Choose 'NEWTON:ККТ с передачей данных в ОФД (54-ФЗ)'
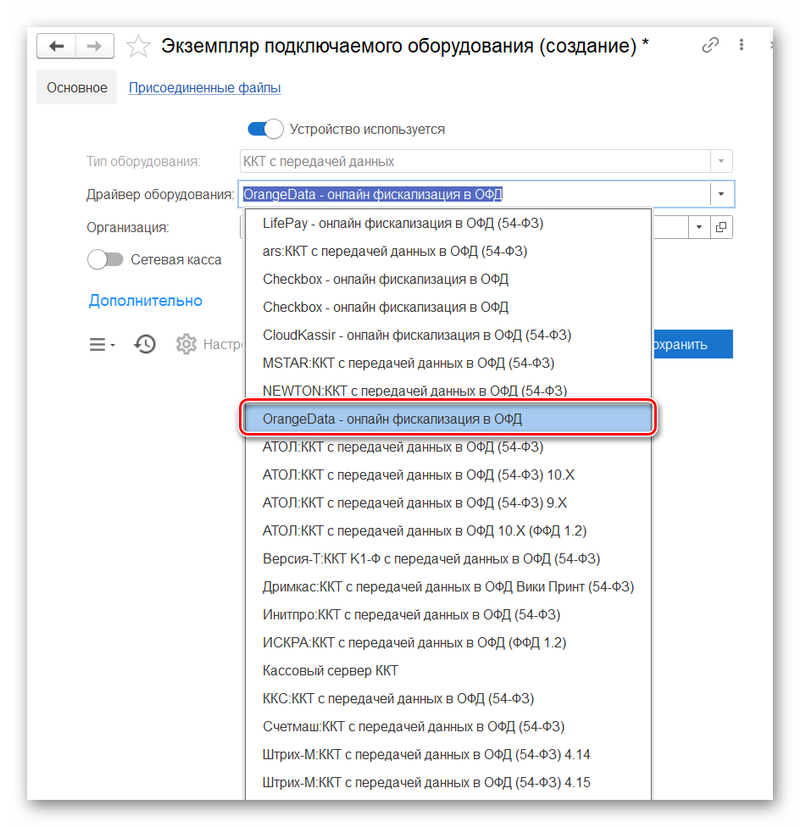Viewport: 800px width, 827px height. point(448,391)
